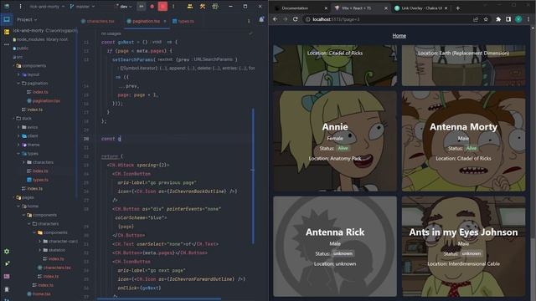
Task: Click the build tools hammer icon
Action: point(203,6)
